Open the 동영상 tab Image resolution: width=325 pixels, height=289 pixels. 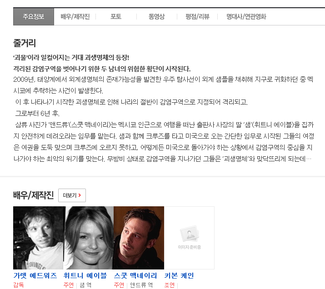coord(156,16)
